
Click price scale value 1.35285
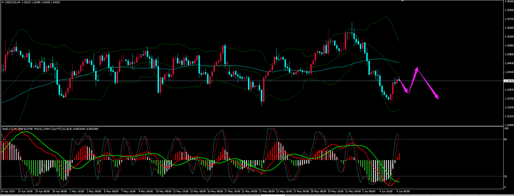(509, 36)
